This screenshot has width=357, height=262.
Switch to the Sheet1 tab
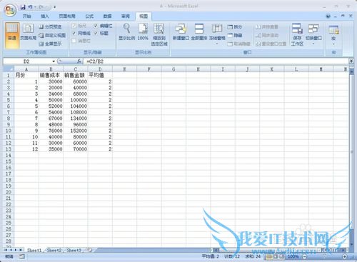[x=34, y=250]
